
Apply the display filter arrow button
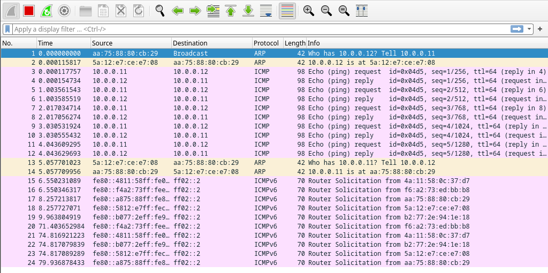(516, 29)
